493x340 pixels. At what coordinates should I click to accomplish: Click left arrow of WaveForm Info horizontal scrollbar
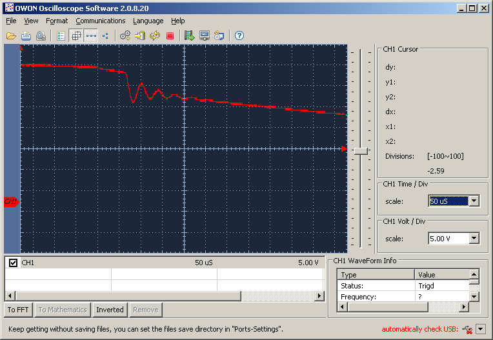(x=343, y=306)
